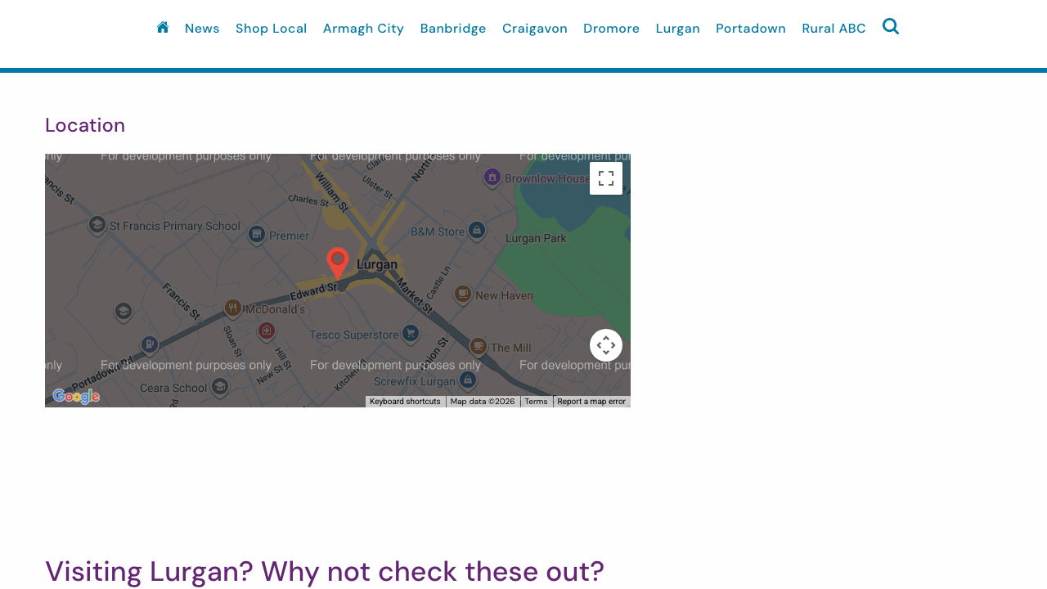Click the Terms link on the map
1047x589 pixels.
[x=535, y=400]
